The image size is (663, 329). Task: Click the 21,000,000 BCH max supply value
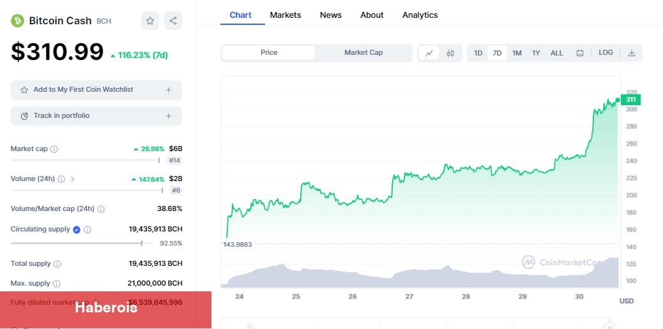pyautogui.click(x=155, y=283)
